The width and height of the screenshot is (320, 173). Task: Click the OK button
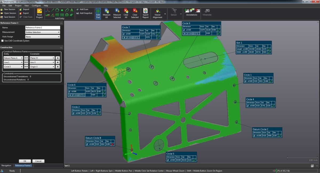click(x=25, y=161)
